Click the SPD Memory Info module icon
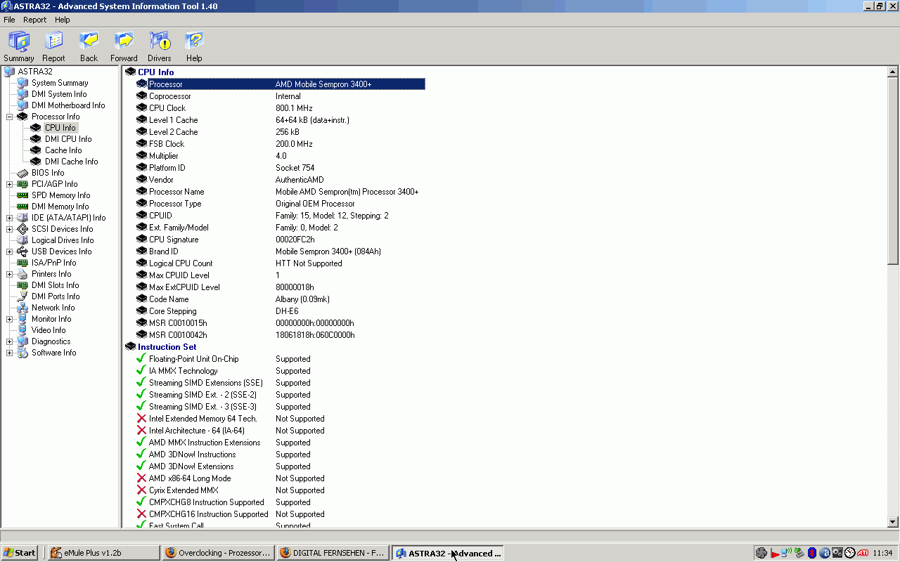The height and width of the screenshot is (562, 900). tap(22, 195)
